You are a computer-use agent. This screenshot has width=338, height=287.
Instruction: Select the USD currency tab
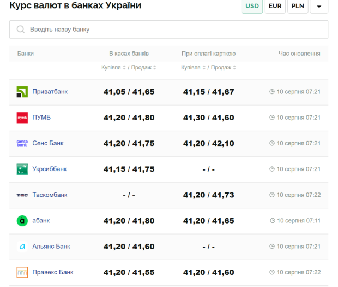tap(252, 6)
